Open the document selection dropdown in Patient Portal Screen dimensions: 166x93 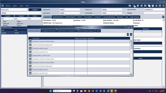[77, 34]
